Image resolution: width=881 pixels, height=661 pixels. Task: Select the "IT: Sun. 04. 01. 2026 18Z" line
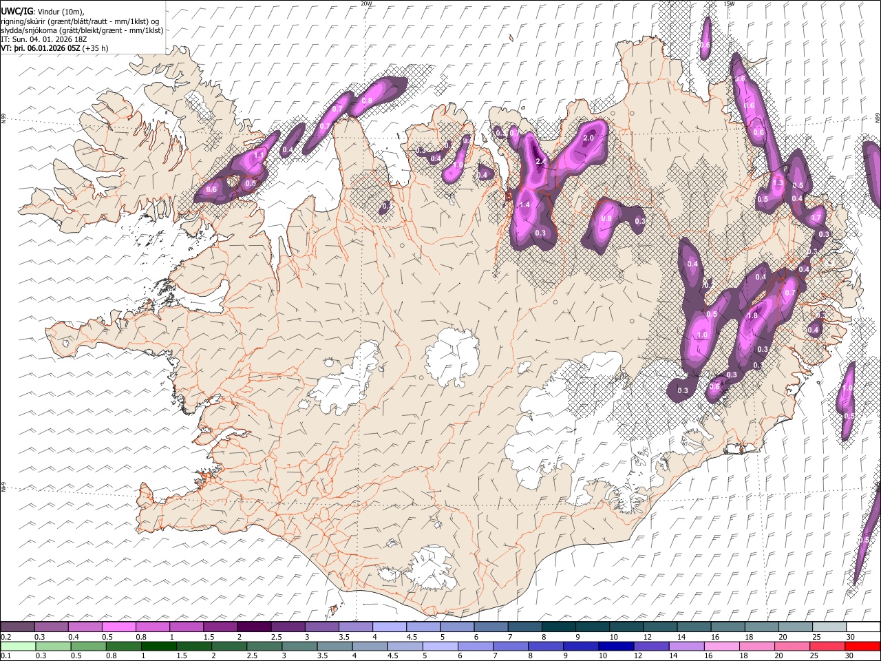43,39
